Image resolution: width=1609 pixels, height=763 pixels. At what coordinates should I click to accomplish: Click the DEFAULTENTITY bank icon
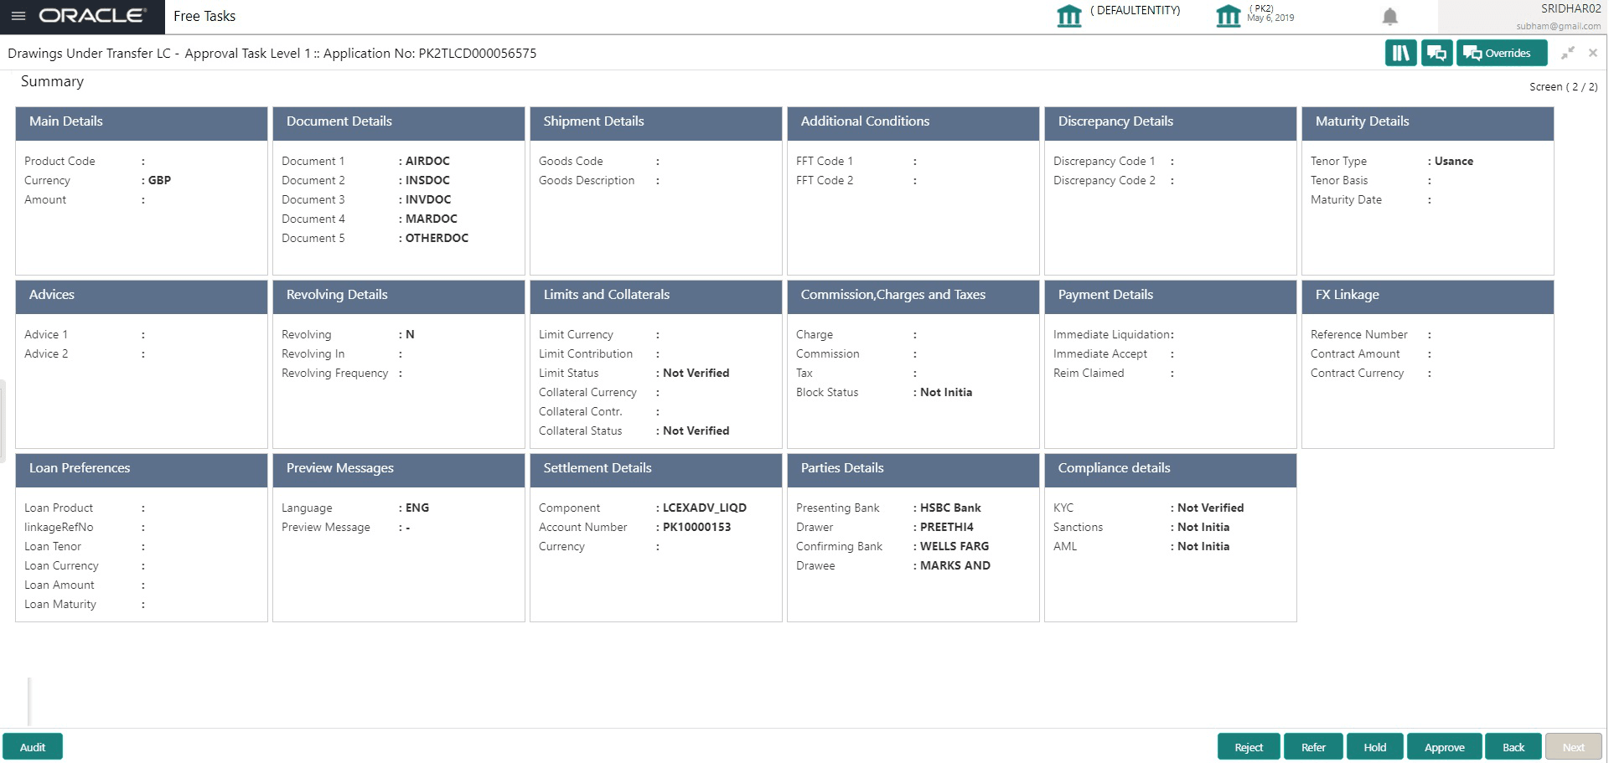coord(1069,15)
